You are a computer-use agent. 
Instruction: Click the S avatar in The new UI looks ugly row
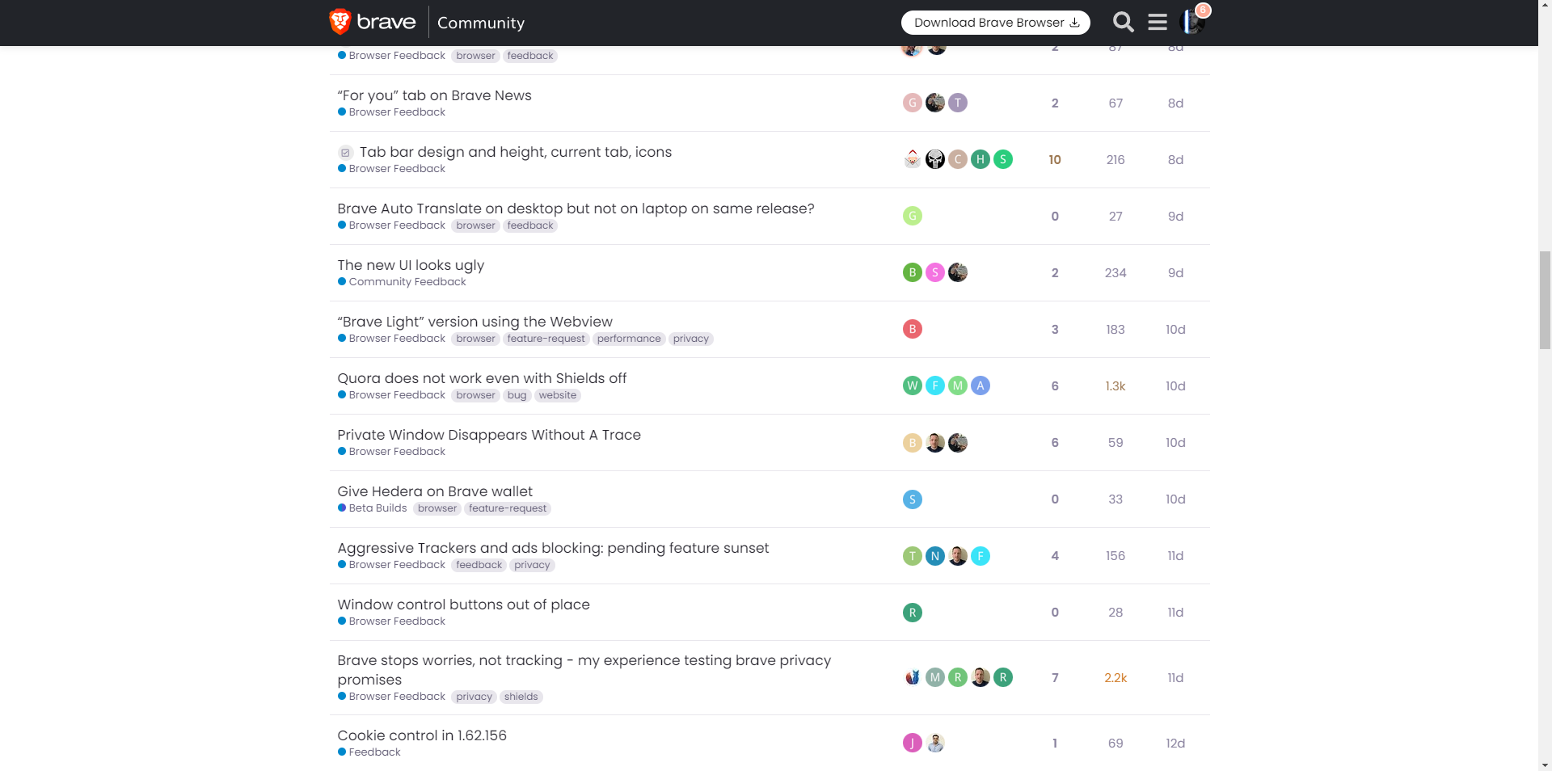(934, 272)
